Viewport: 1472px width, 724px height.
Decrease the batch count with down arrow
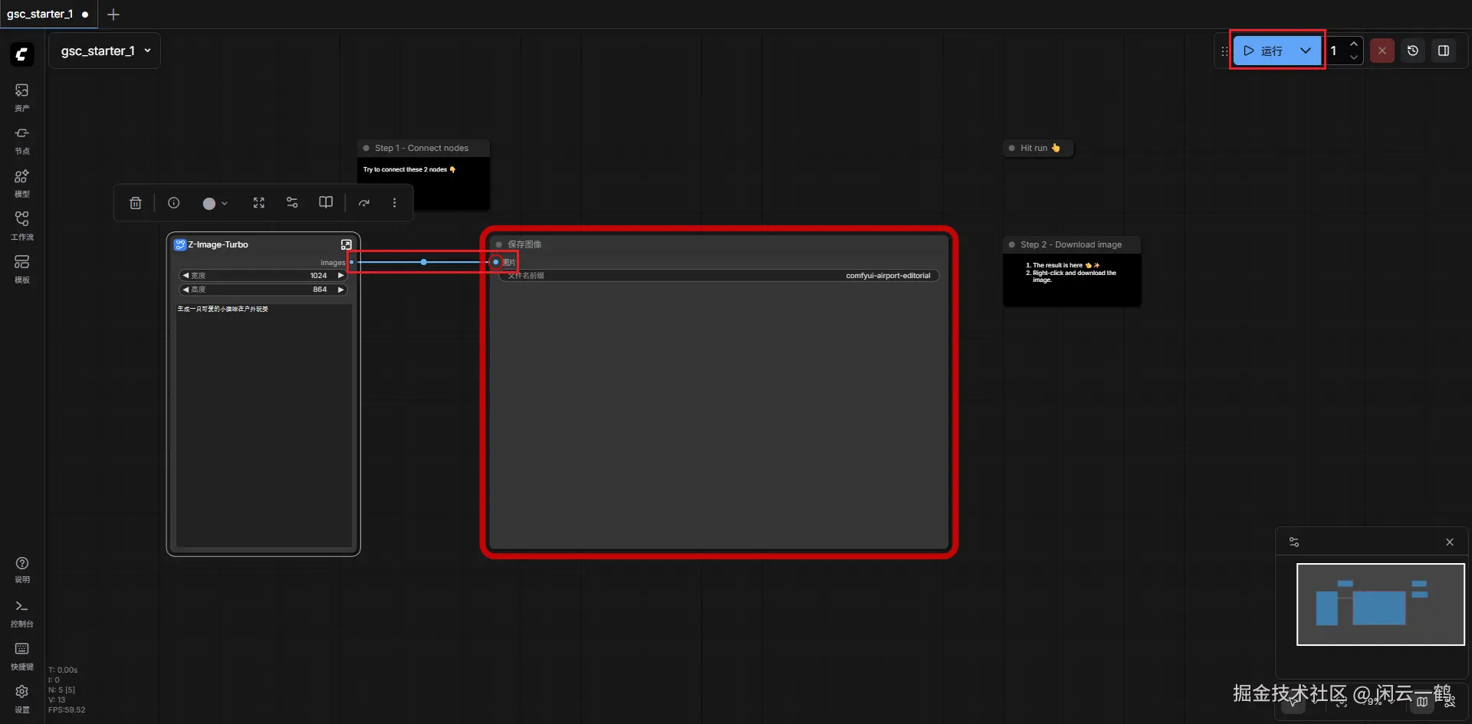tap(1354, 57)
